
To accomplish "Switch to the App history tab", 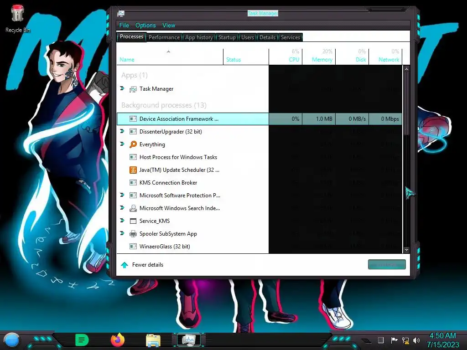I will (199, 37).
